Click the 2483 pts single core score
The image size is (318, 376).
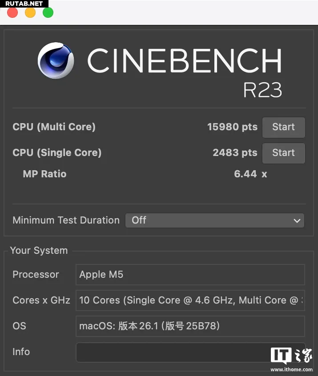[x=235, y=153]
